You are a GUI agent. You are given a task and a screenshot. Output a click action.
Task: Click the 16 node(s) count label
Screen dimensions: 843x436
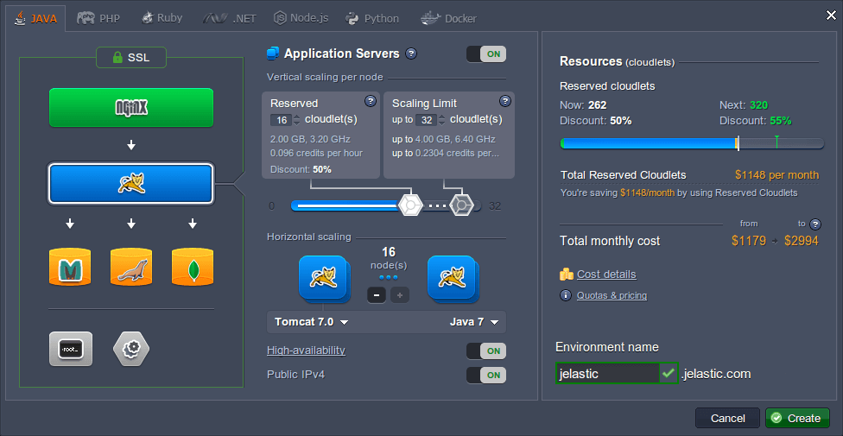(388, 257)
